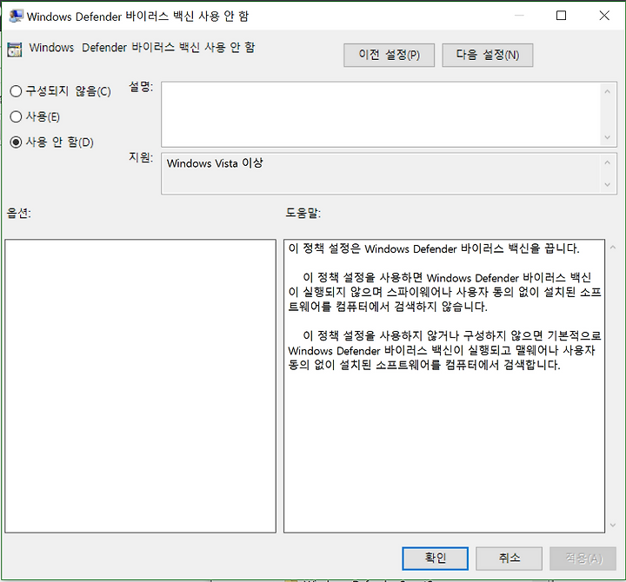Click the help line '이 정책 설정은 Windows Defender 바이러스 백신을 끕니다.'

click(434, 248)
